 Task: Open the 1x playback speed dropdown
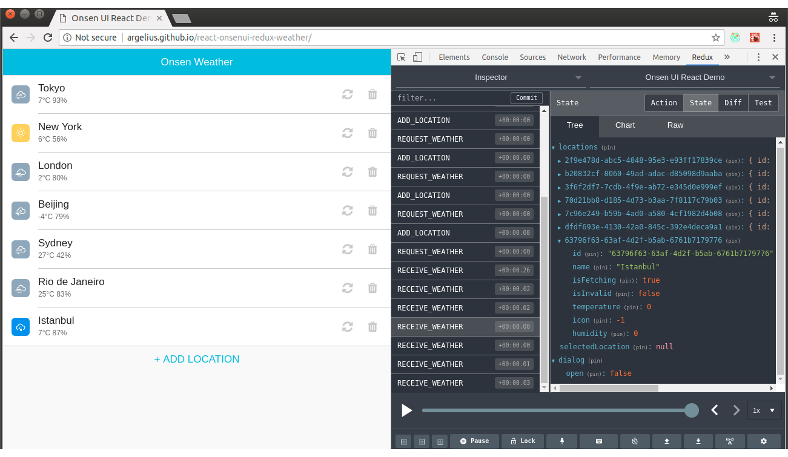pos(764,410)
